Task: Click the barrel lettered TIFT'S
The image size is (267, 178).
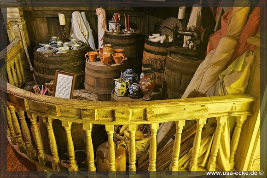Action: tap(155, 61)
